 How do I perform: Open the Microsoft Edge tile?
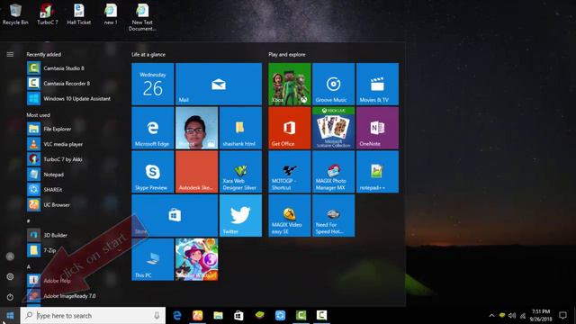153,128
